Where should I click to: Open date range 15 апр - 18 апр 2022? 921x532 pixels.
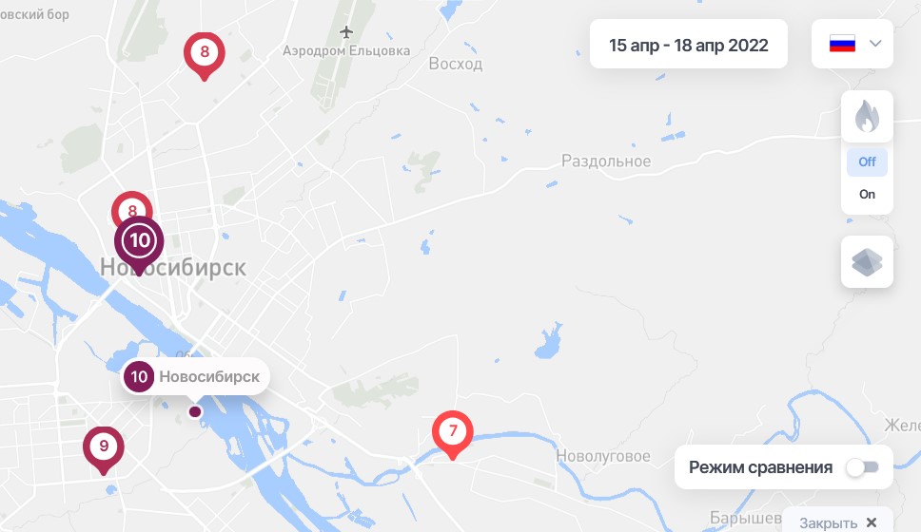coord(689,45)
